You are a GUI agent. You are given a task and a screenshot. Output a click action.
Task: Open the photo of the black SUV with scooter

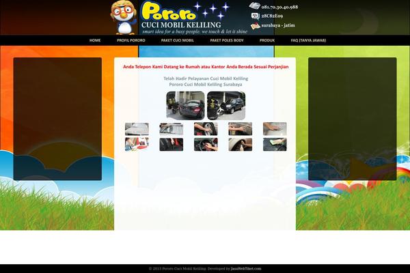point(226,106)
